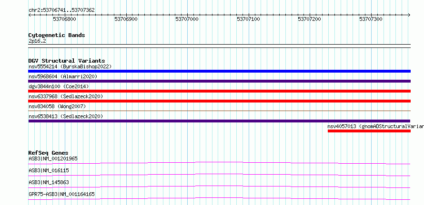Click nsv4057013 gnomAD variant label
Viewport: 424px width, 205px height.
coord(375,126)
